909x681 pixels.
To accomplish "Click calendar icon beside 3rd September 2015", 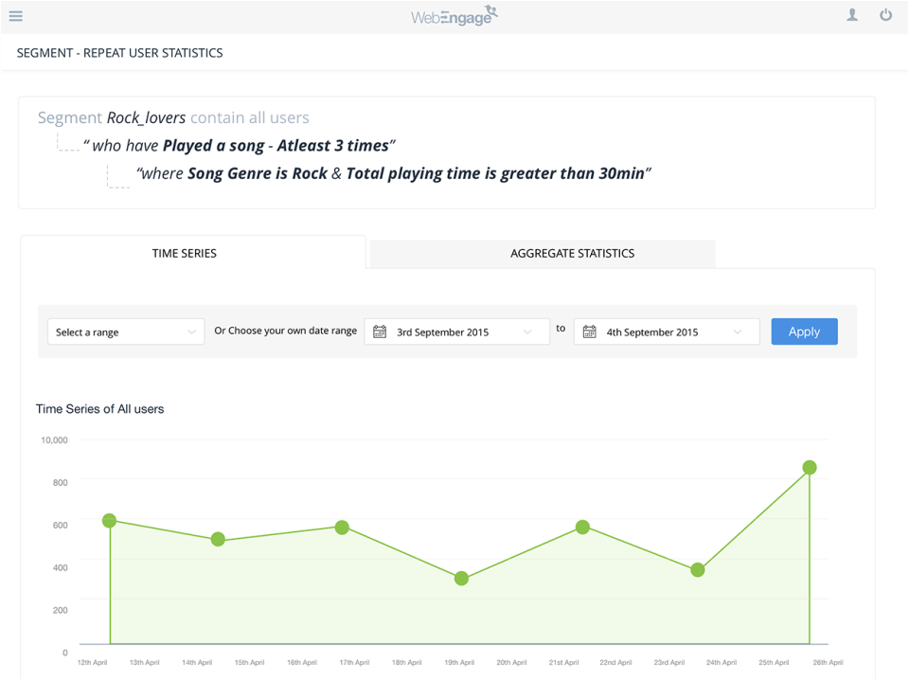I will [x=380, y=332].
